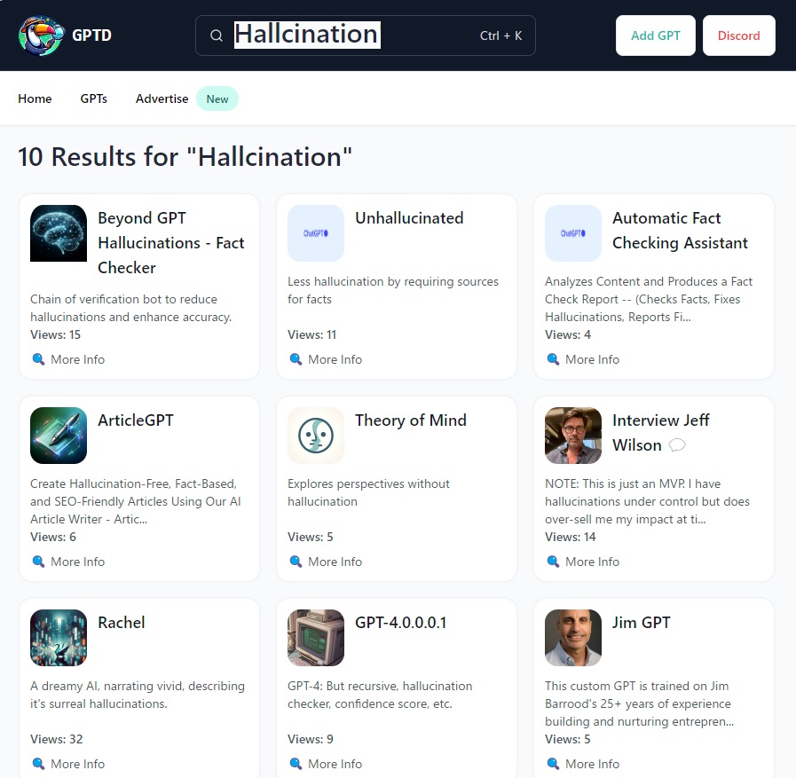Open the Beyond GPT Hallucinations brain thumbnail

point(59,233)
